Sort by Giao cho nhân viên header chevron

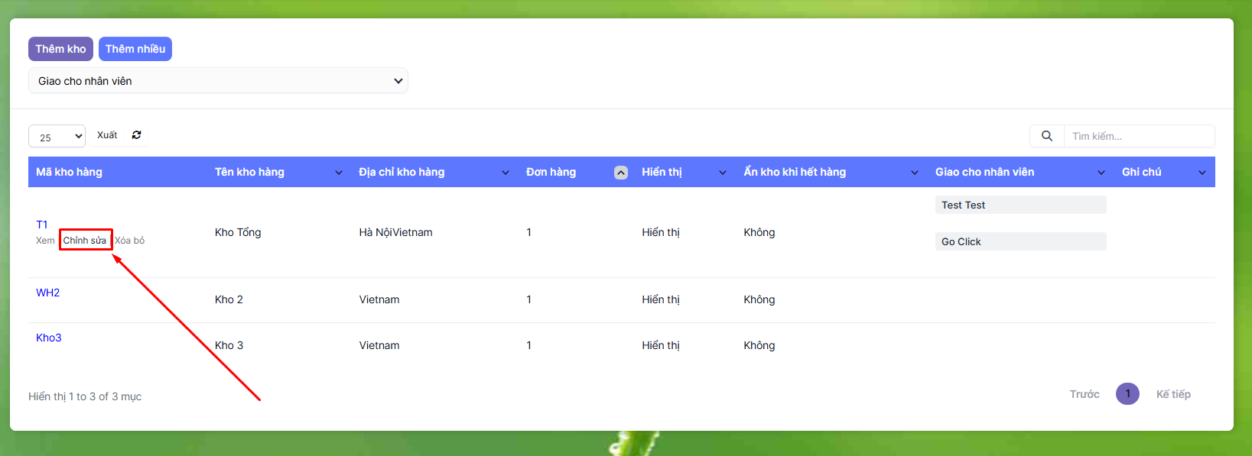1101,173
